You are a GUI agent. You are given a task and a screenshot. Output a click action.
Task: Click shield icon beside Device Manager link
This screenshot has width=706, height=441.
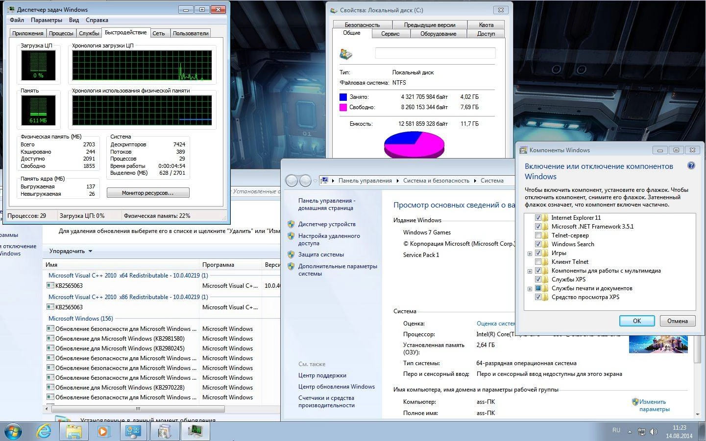tap(291, 224)
